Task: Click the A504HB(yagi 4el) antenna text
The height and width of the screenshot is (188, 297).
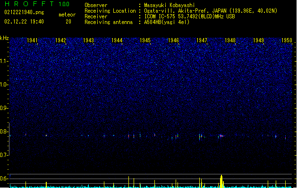Action: [167, 22]
